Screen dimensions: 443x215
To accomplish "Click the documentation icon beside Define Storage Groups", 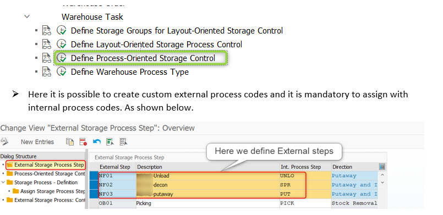I will [47, 30].
